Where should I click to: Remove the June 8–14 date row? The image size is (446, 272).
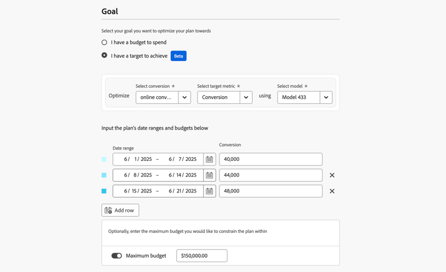332,175
